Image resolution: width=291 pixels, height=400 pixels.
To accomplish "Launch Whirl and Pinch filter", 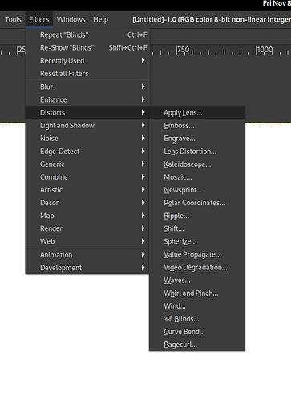I will 197,293.
